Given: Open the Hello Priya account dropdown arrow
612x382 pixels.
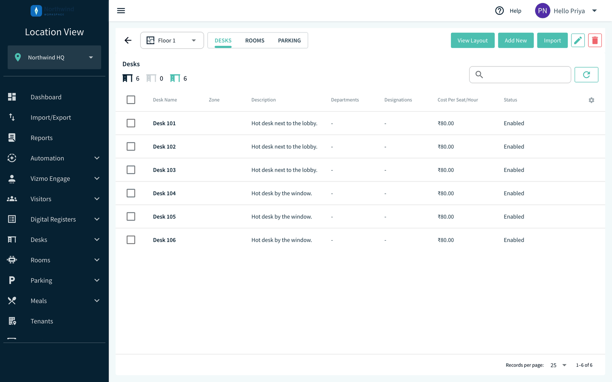Looking at the screenshot, I should point(594,11).
